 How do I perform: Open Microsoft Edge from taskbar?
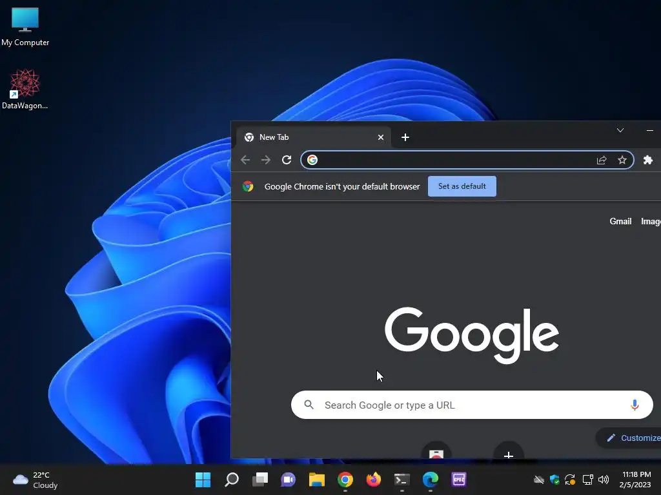coord(431,480)
